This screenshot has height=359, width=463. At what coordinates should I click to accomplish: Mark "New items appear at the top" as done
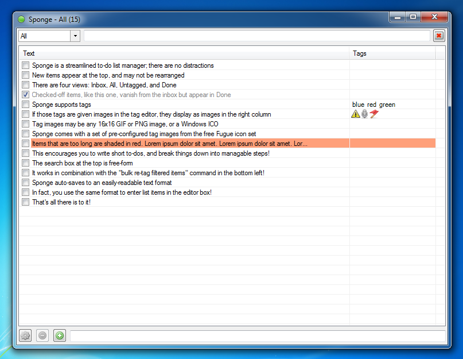pos(25,75)
